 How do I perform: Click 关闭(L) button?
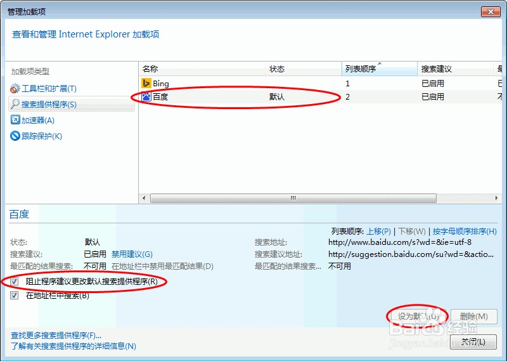point(473,341)
